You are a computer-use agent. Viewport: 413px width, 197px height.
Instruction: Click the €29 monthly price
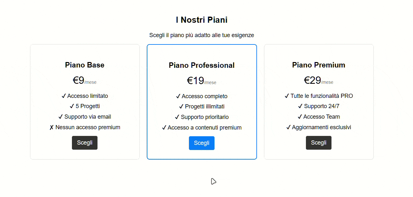(313, 80)
